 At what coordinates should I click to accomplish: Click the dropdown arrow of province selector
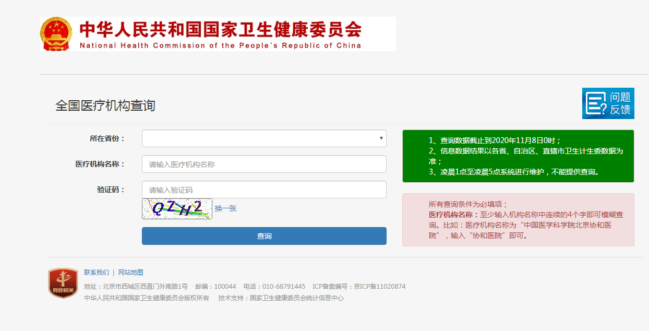(381, 138)
